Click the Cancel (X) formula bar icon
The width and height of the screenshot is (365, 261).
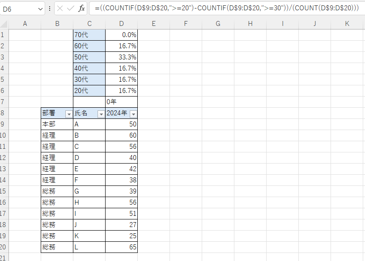60,8
